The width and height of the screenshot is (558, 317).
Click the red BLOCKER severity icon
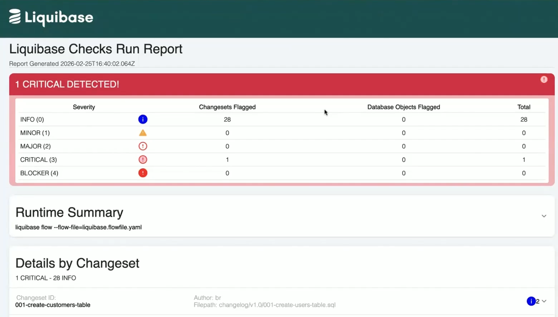(143, 173)
